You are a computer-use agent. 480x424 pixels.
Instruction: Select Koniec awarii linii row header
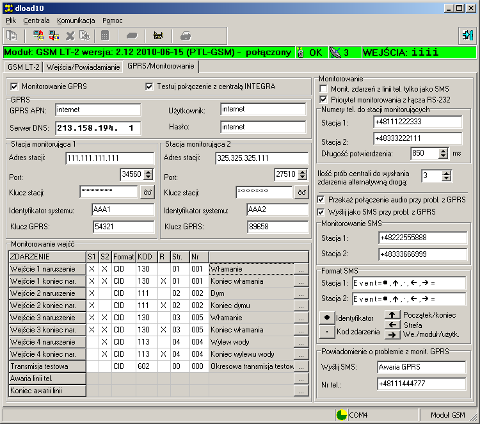pyautogui.click(x=47, y=391)
